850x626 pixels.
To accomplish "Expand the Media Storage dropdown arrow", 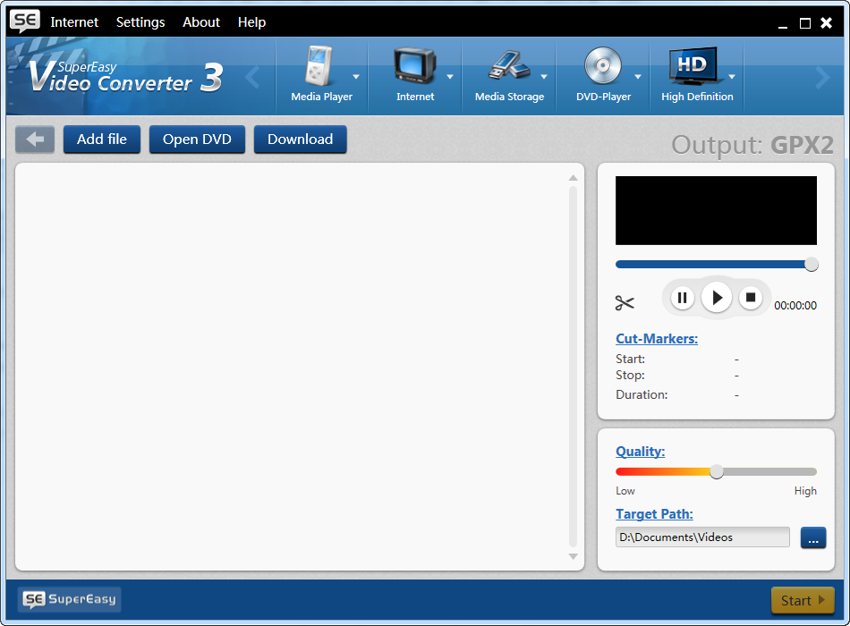I will click(x=544, y=77).
